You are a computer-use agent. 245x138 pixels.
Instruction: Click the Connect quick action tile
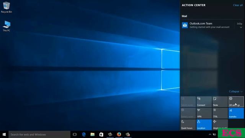(x=204, y=102)
